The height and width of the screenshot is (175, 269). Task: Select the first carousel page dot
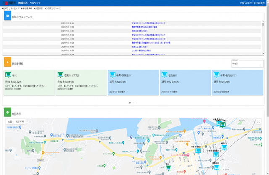130,103
